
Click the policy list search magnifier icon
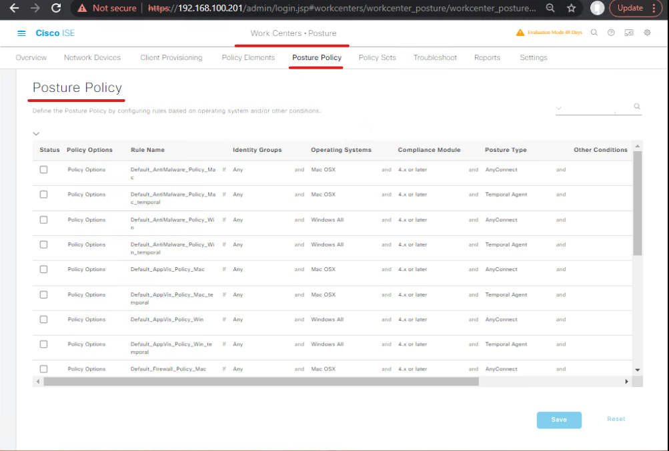point(637,107)
